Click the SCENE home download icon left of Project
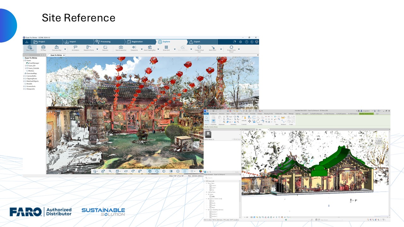The height and width of the screenshot is (227, 404). 27,42
